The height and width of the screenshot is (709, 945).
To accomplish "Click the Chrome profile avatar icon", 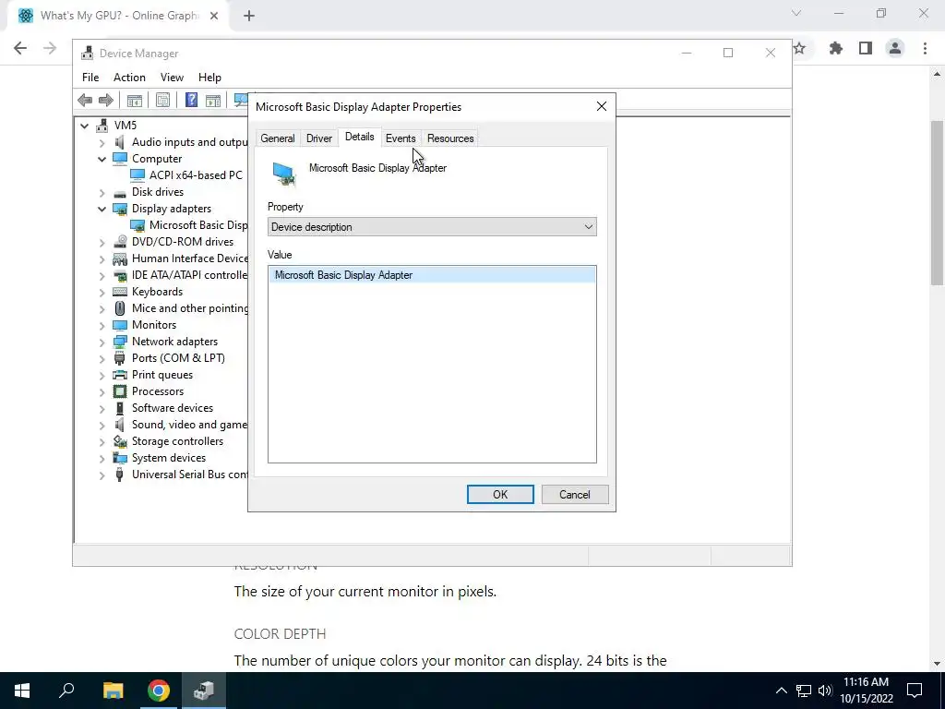I will [x=895, y=48].
